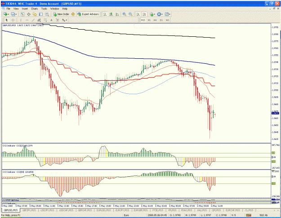This screenshot has height=218, width=281.
Task: Expand the New Chart dropdown arrow
Action: (9, 14)
